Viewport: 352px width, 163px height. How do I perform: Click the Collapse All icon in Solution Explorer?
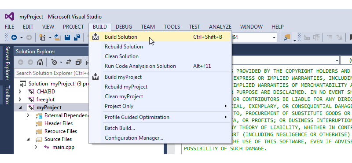coord(78,62)
